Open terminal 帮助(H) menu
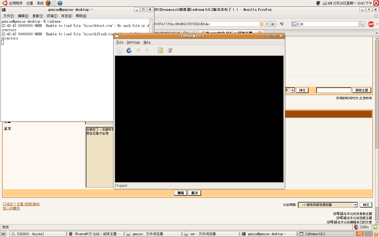The width and height of the screenshot is (379, 237). 81,16
